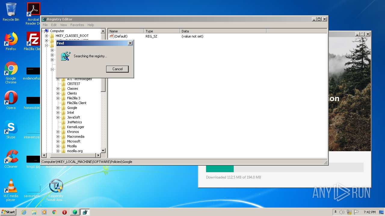Open the Help menu in Registry Editor
The image size is (385, 216).
(91, 25)
